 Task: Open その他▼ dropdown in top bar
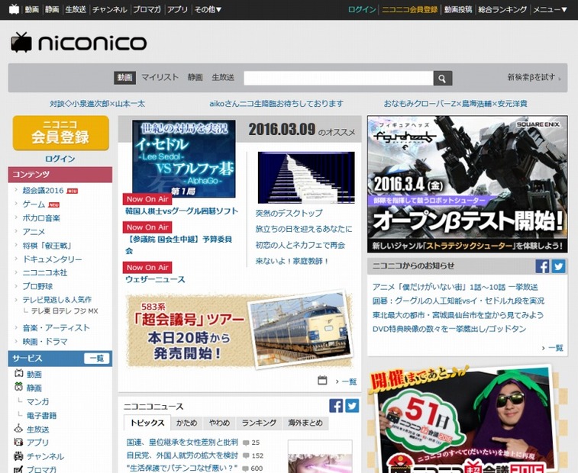point(208,10)
